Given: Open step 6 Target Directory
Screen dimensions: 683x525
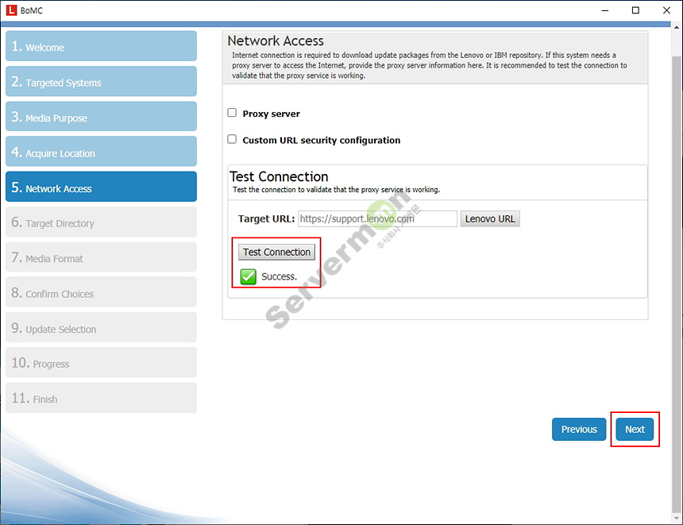Looking at the screenshot, I should pyautogui.click(x=101, y=222).
